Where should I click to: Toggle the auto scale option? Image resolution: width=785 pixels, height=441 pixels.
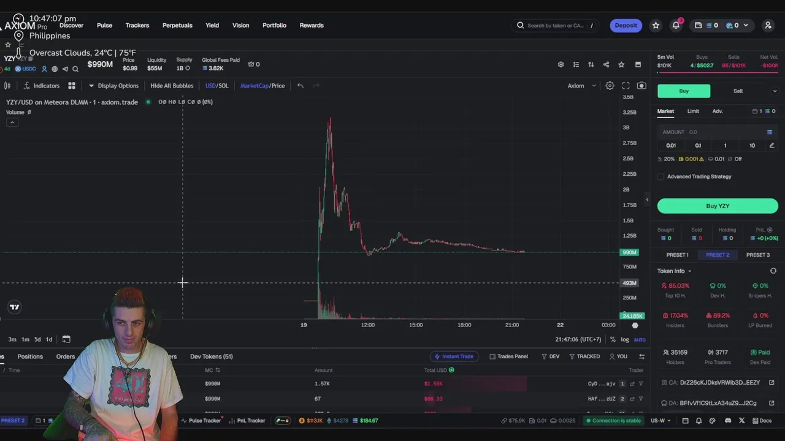tap(640, 339)
